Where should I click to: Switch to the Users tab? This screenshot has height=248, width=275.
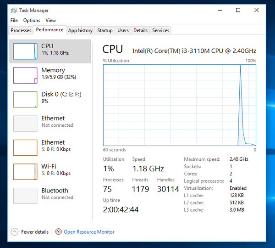[123, 30]
